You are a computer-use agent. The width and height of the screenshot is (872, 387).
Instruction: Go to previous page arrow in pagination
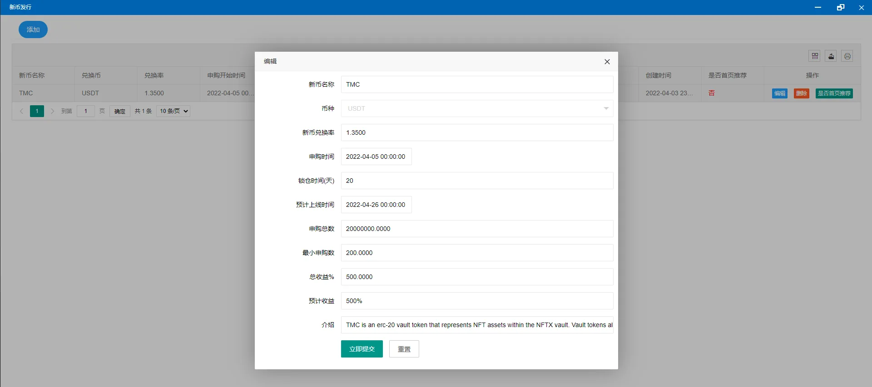[21, 111]
